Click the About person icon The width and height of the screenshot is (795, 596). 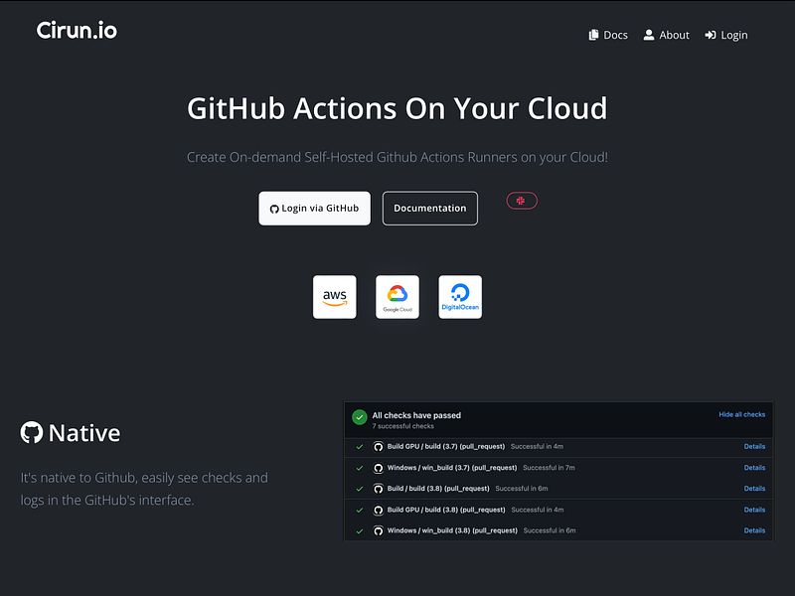click(x=649, y=35)
